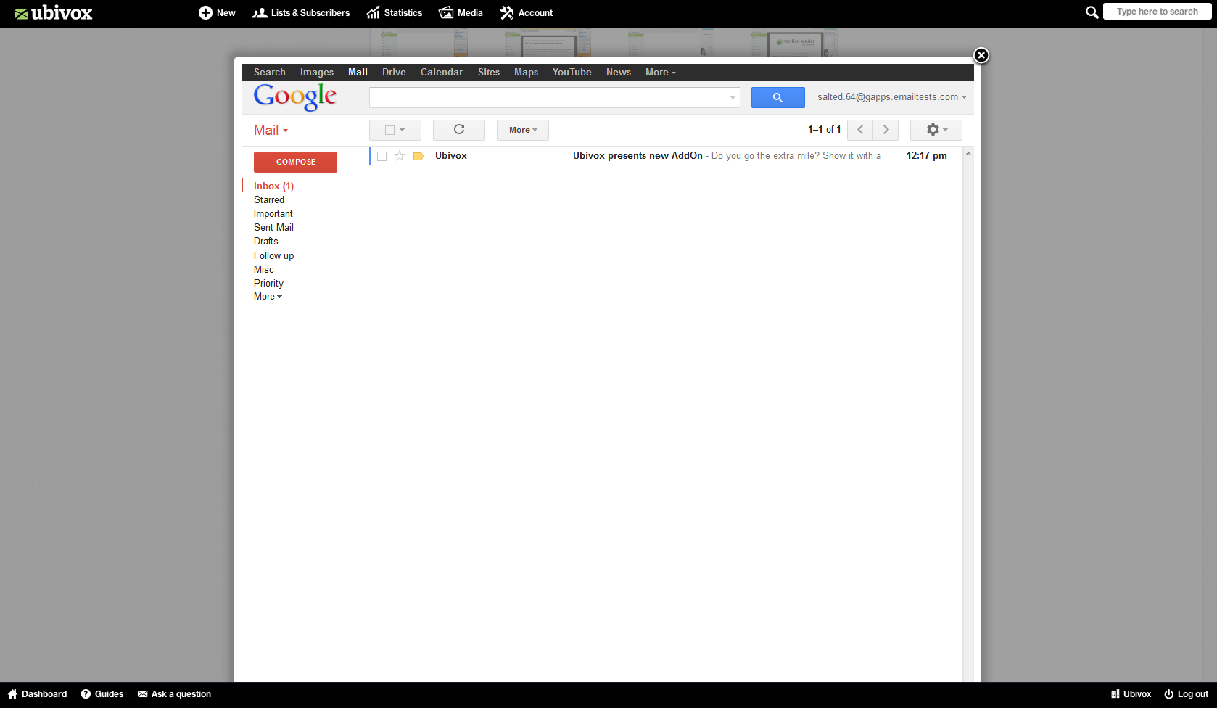The width and height of the screenshot is (1217, 708).
Task: Click the Ubivox account item in bottom bar
Action: 1131,694
